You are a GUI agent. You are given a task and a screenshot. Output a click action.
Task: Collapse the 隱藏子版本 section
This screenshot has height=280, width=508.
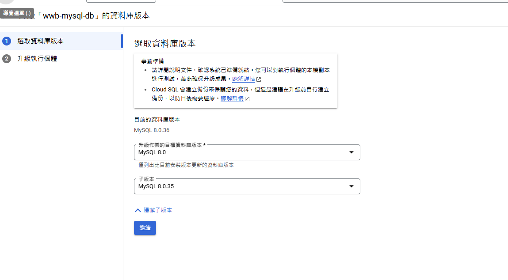153,210
